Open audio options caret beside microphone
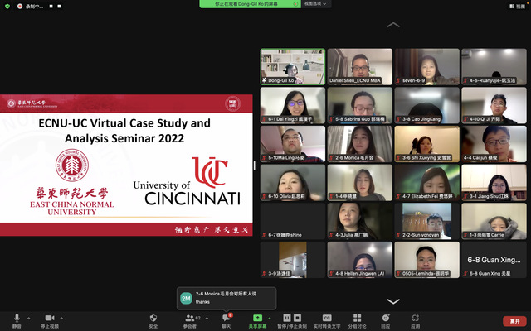The image size is (531, 331). click(x=29, y=318)
